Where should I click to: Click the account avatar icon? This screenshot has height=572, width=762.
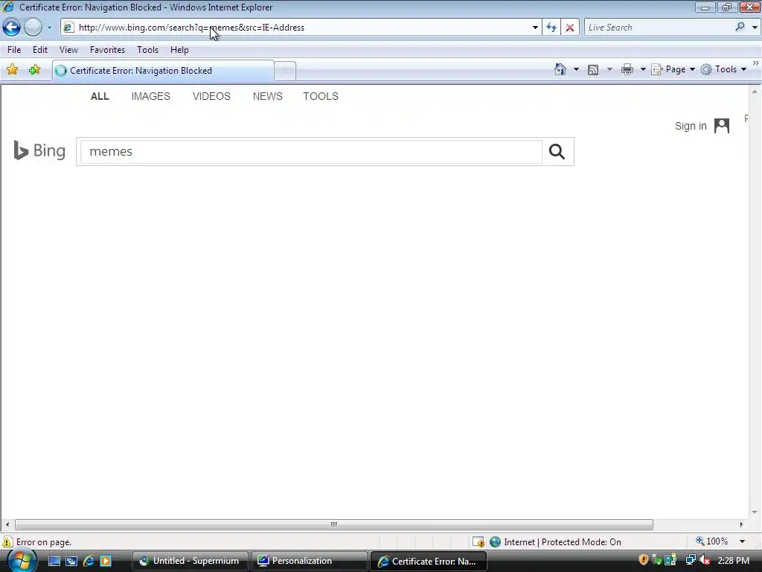[722, 125]
